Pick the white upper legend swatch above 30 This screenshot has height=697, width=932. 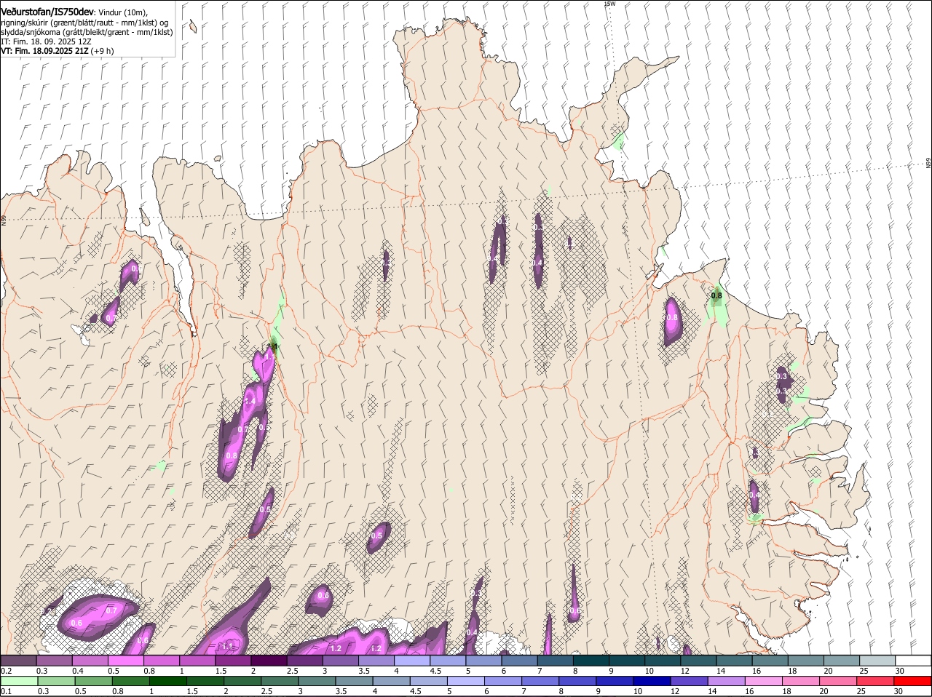click(x=913, y=661)
